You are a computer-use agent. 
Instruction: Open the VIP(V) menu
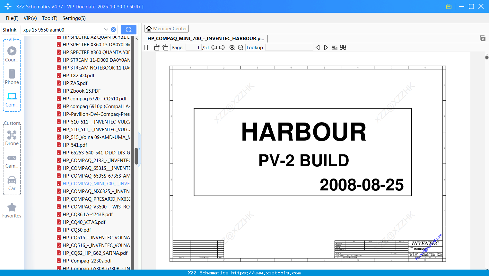pyautogui.click(x=30, y=18)
